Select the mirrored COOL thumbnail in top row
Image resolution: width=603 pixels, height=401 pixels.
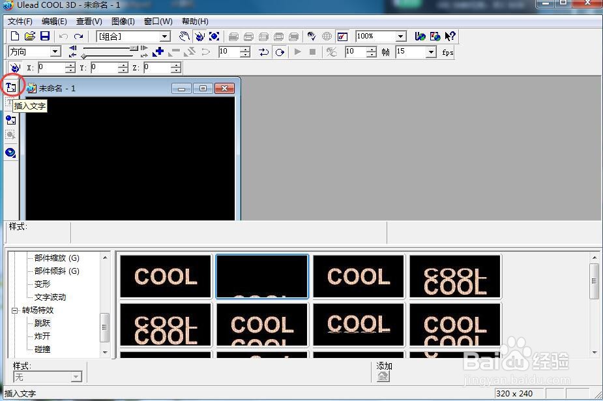455,276
